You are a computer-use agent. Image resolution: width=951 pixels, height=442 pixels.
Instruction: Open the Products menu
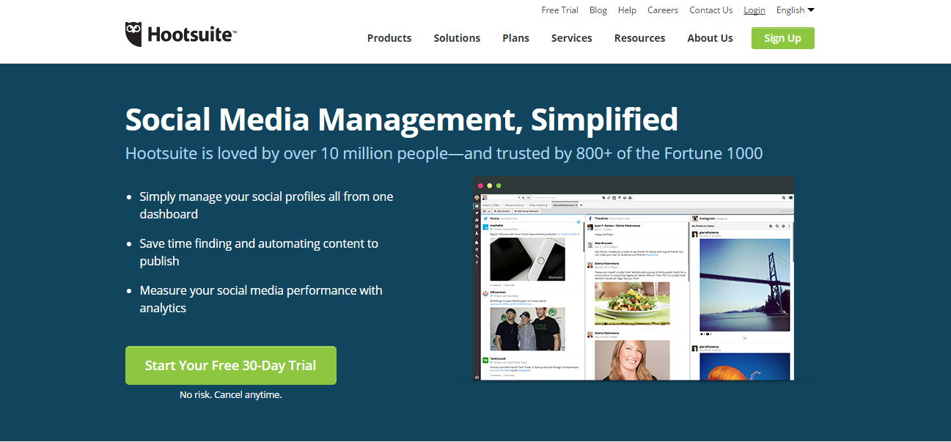click(x=389, y=38)
